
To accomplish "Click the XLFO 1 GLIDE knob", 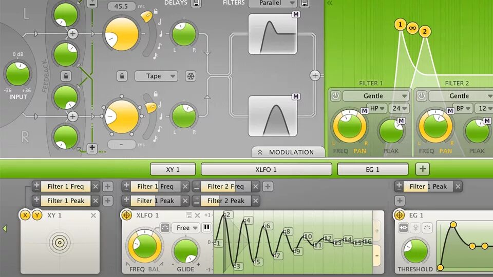I will click(185, 251).
